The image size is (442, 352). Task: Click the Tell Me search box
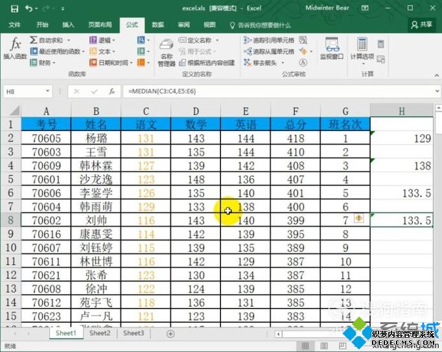coord(261,25)
